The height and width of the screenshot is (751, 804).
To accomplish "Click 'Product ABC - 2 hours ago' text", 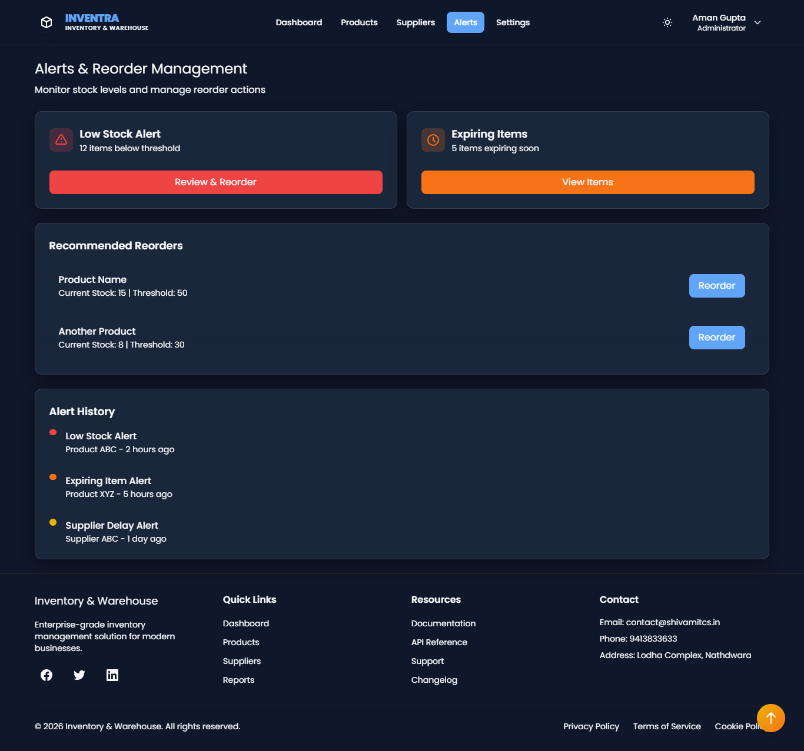I will (x=120, y=449).
